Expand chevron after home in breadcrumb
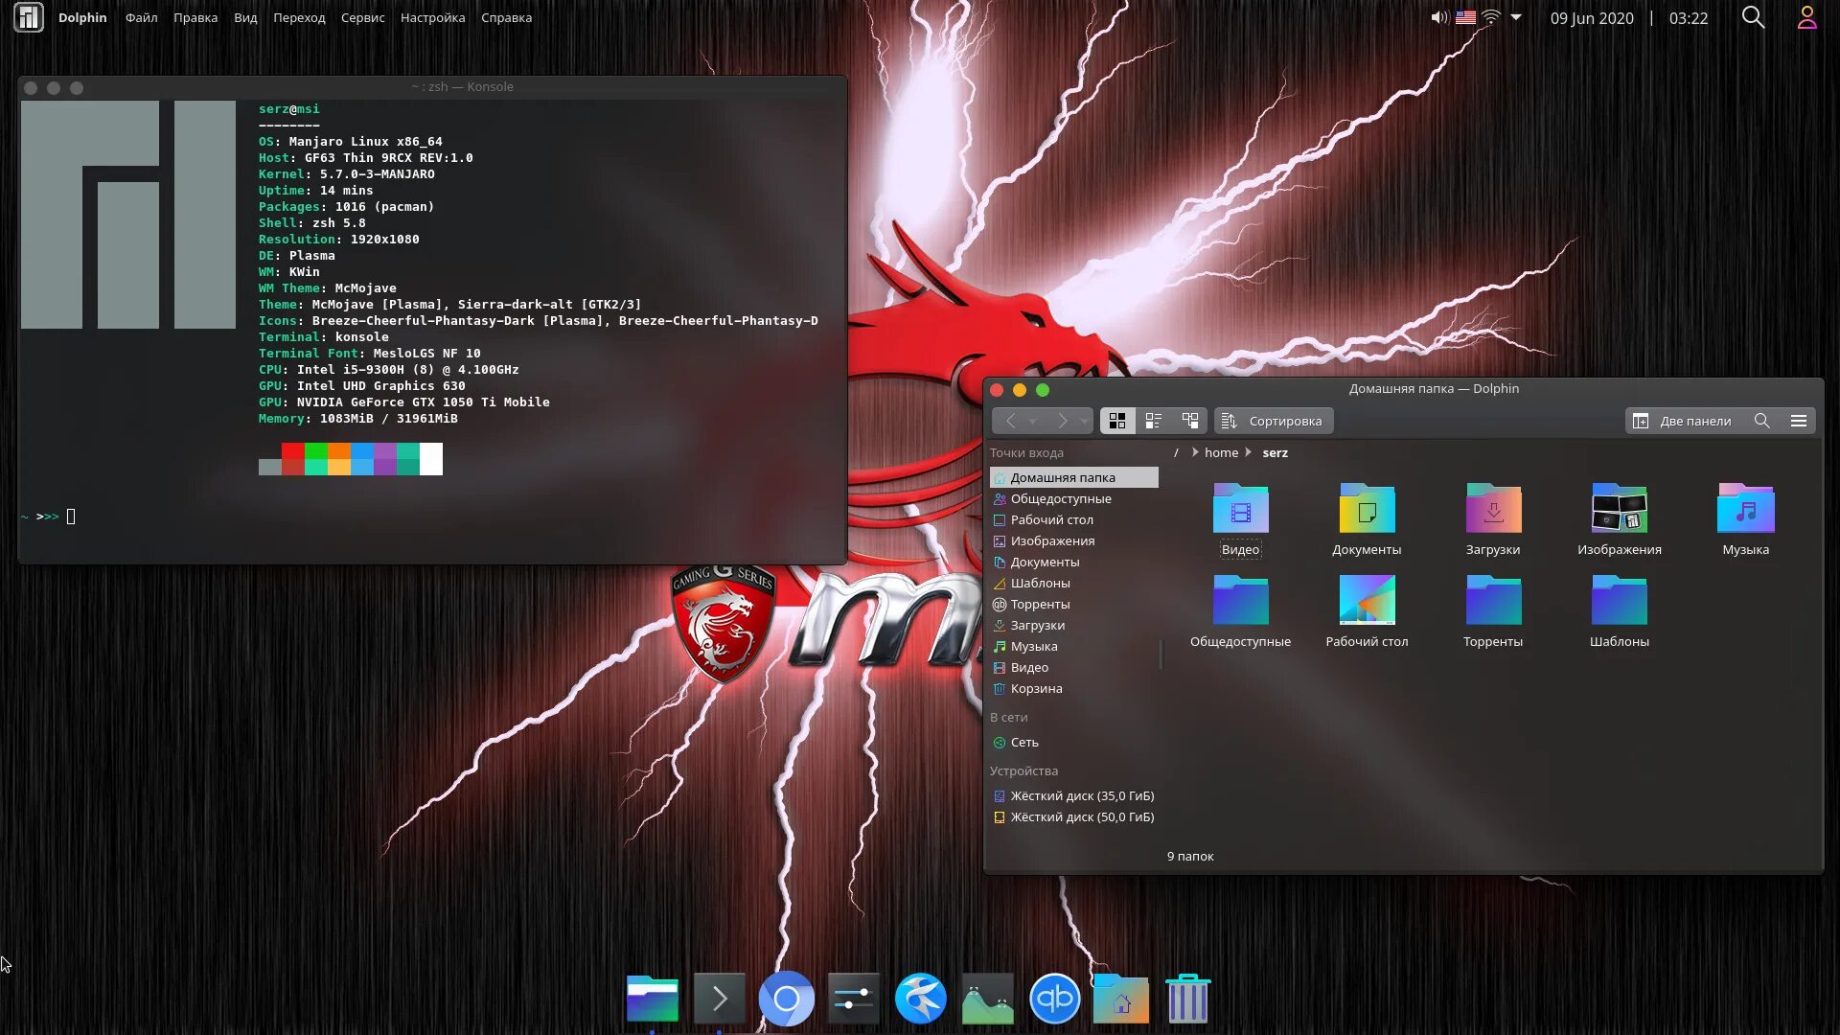1840x1035 pixels. pos(1249,452)
